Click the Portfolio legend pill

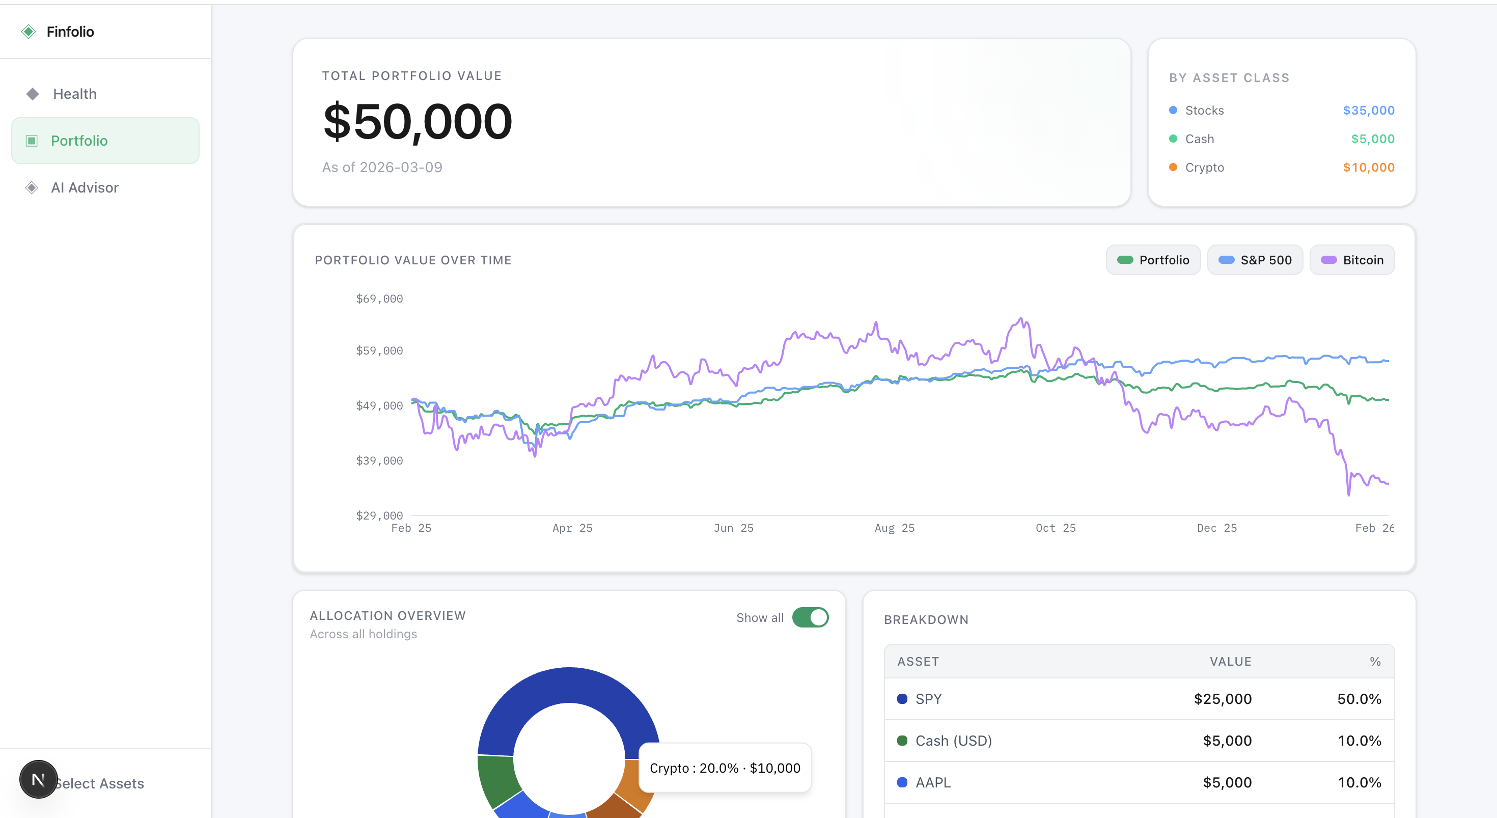(x=1153, y=260)
